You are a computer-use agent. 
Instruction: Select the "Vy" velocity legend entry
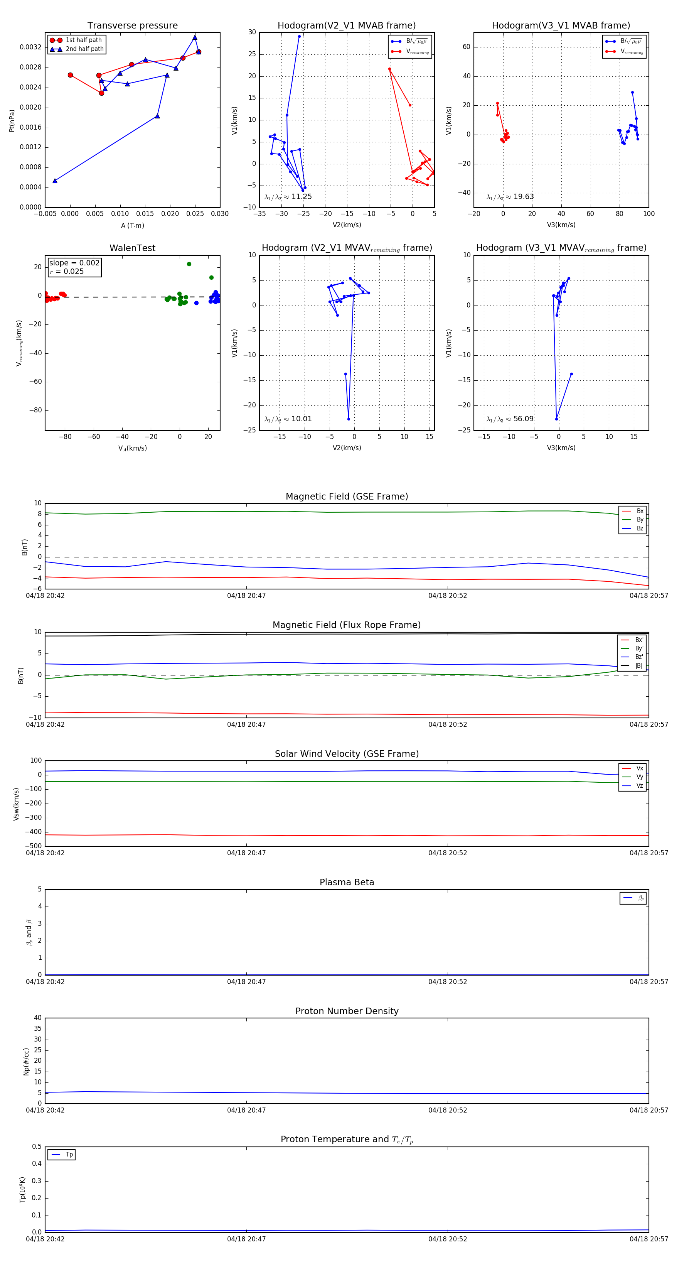633,777
